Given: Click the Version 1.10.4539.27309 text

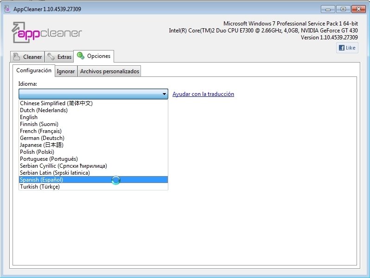Looking at the screenshot, I should click(329, 37).
